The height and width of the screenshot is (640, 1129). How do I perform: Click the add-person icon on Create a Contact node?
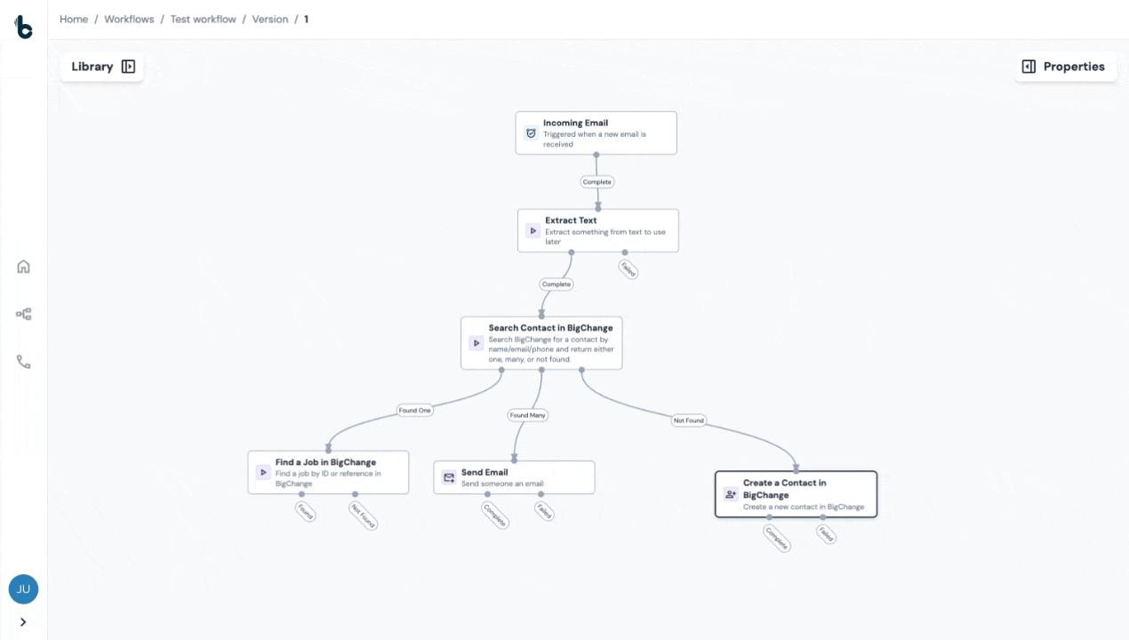point(731,494)
